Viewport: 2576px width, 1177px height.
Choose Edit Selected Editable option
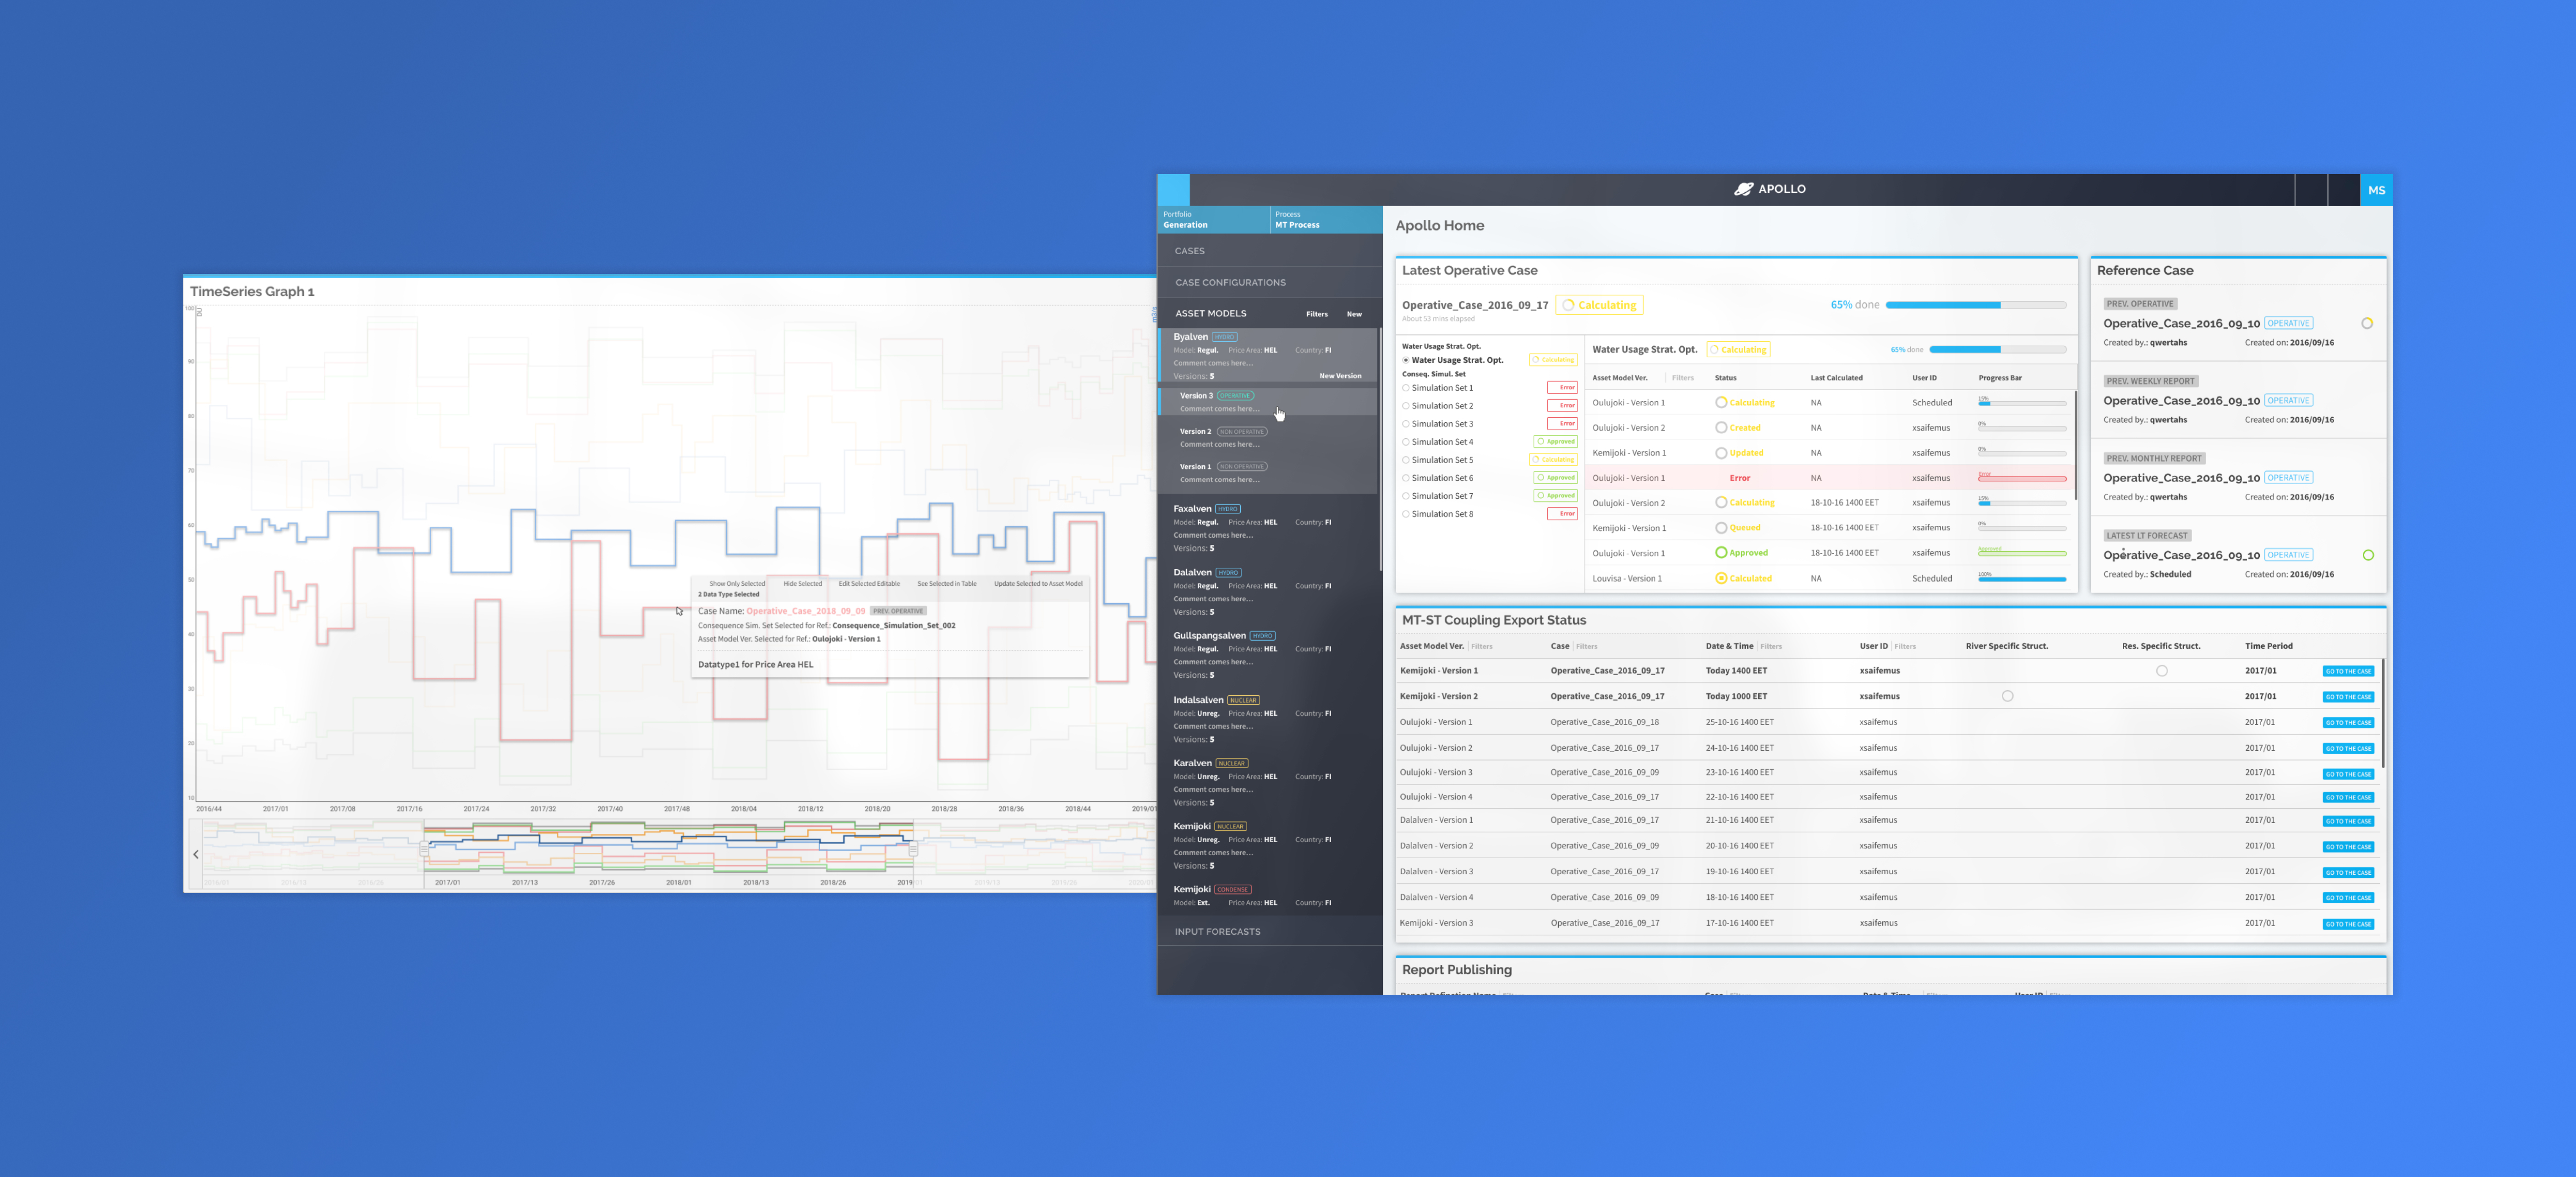click(x=869, y=583)
